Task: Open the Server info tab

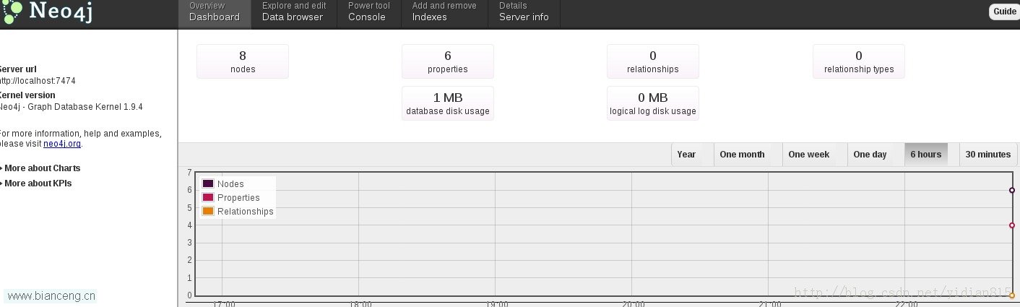Action: (x=524, y=14)
